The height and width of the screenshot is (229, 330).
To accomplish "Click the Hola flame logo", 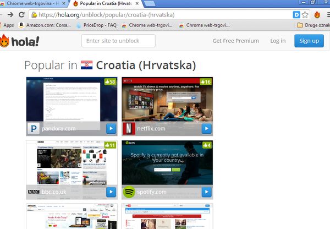I will pos(4,41).
